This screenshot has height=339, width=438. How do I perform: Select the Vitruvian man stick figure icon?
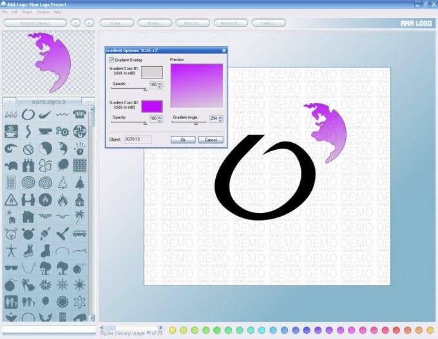click(x=11, y=251)
